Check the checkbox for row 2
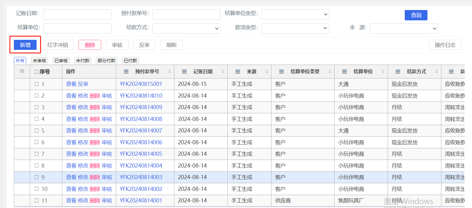Image resolution: width=472 pixels, height=208 pixels. click(x=37, y=96)
